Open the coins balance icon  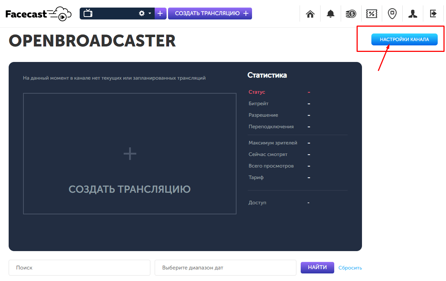click(351, 14)
